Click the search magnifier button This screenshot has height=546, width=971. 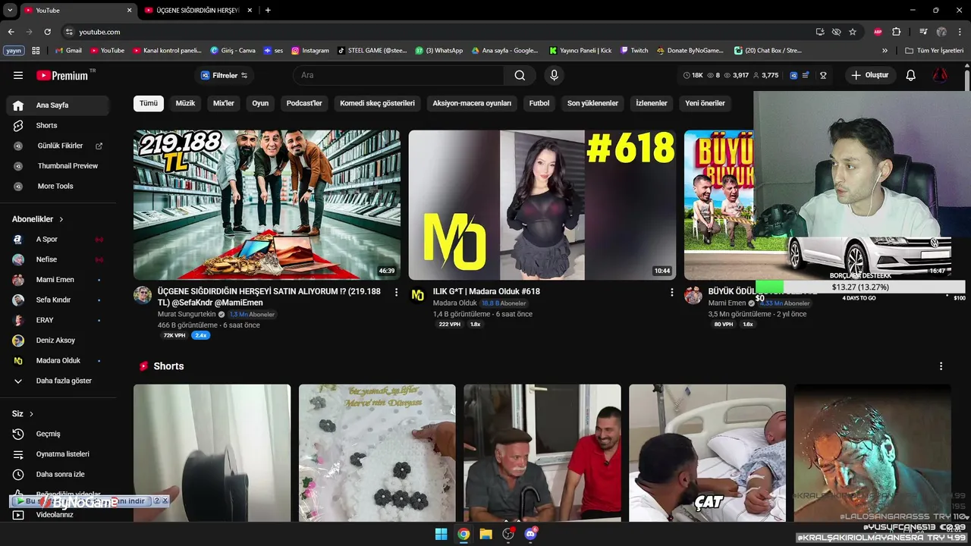(x=520, y=75)
